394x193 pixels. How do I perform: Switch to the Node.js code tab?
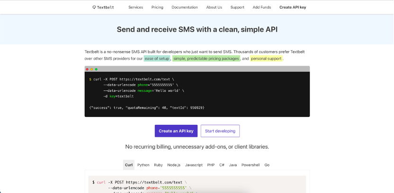[174, 165]
